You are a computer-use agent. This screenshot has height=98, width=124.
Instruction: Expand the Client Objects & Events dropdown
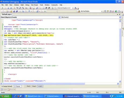tap(59, 17)
